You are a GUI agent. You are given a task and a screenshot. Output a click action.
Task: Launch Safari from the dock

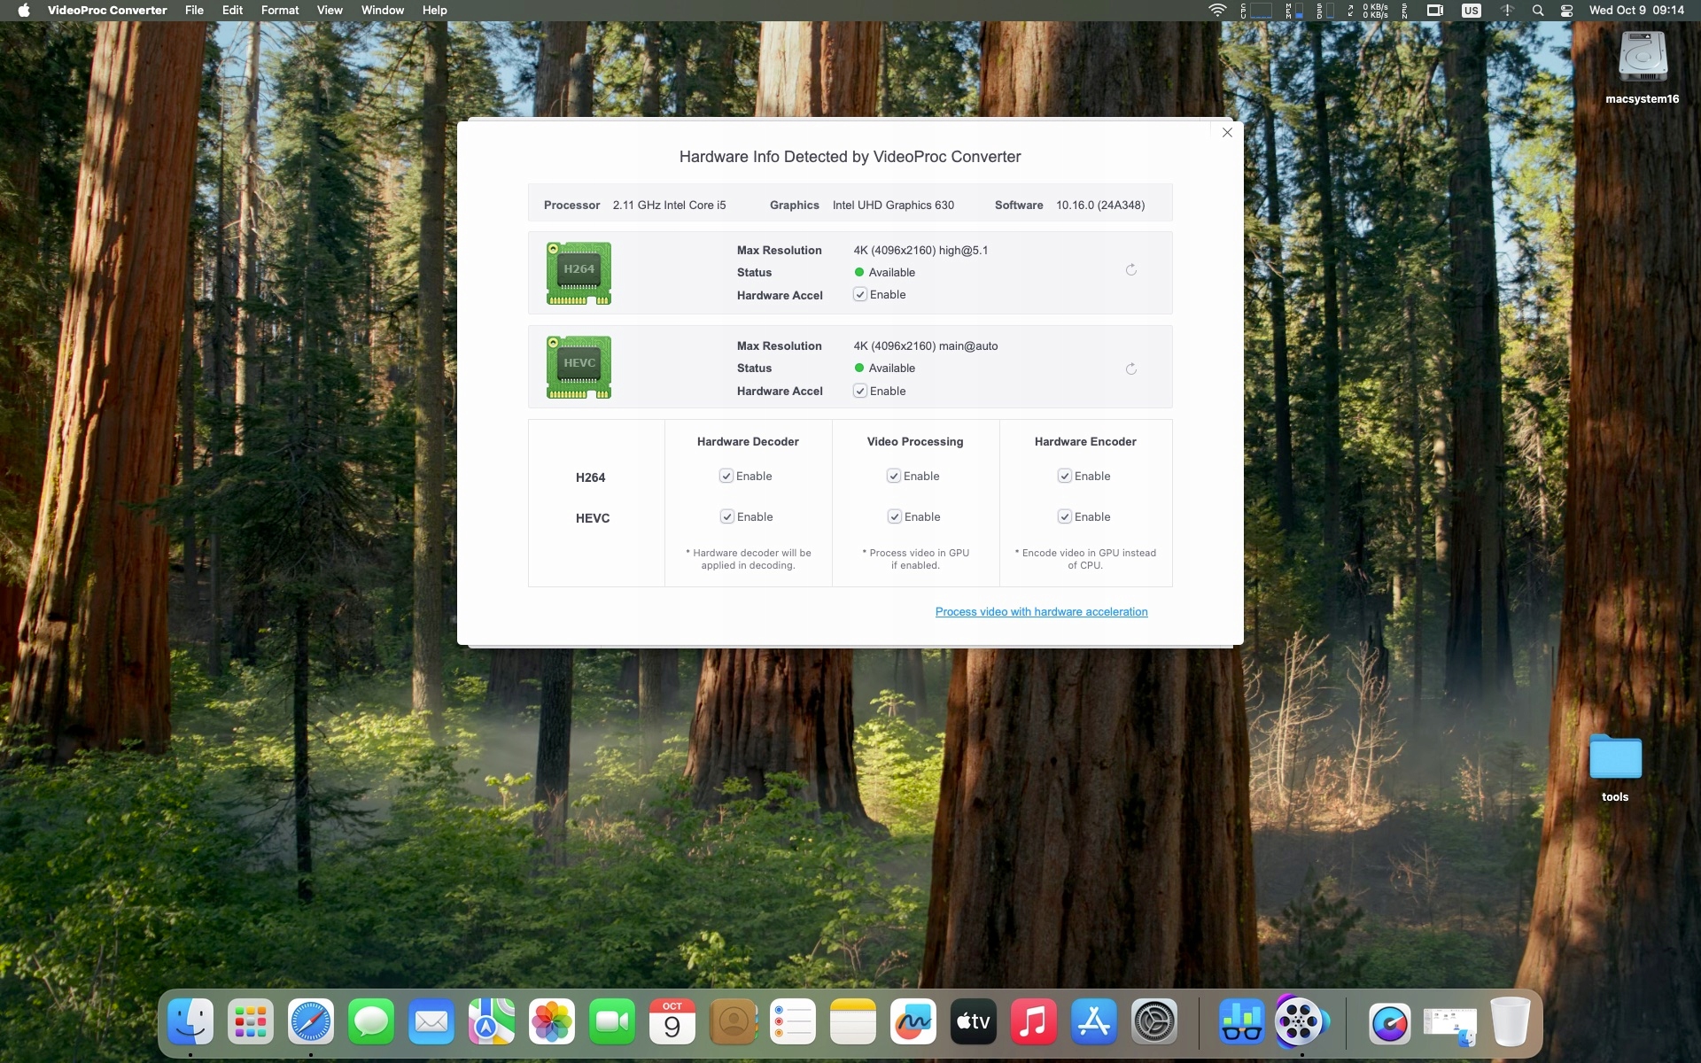311,1022
